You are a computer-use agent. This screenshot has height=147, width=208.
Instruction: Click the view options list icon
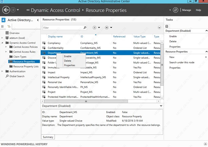click(x=94, y=27)
